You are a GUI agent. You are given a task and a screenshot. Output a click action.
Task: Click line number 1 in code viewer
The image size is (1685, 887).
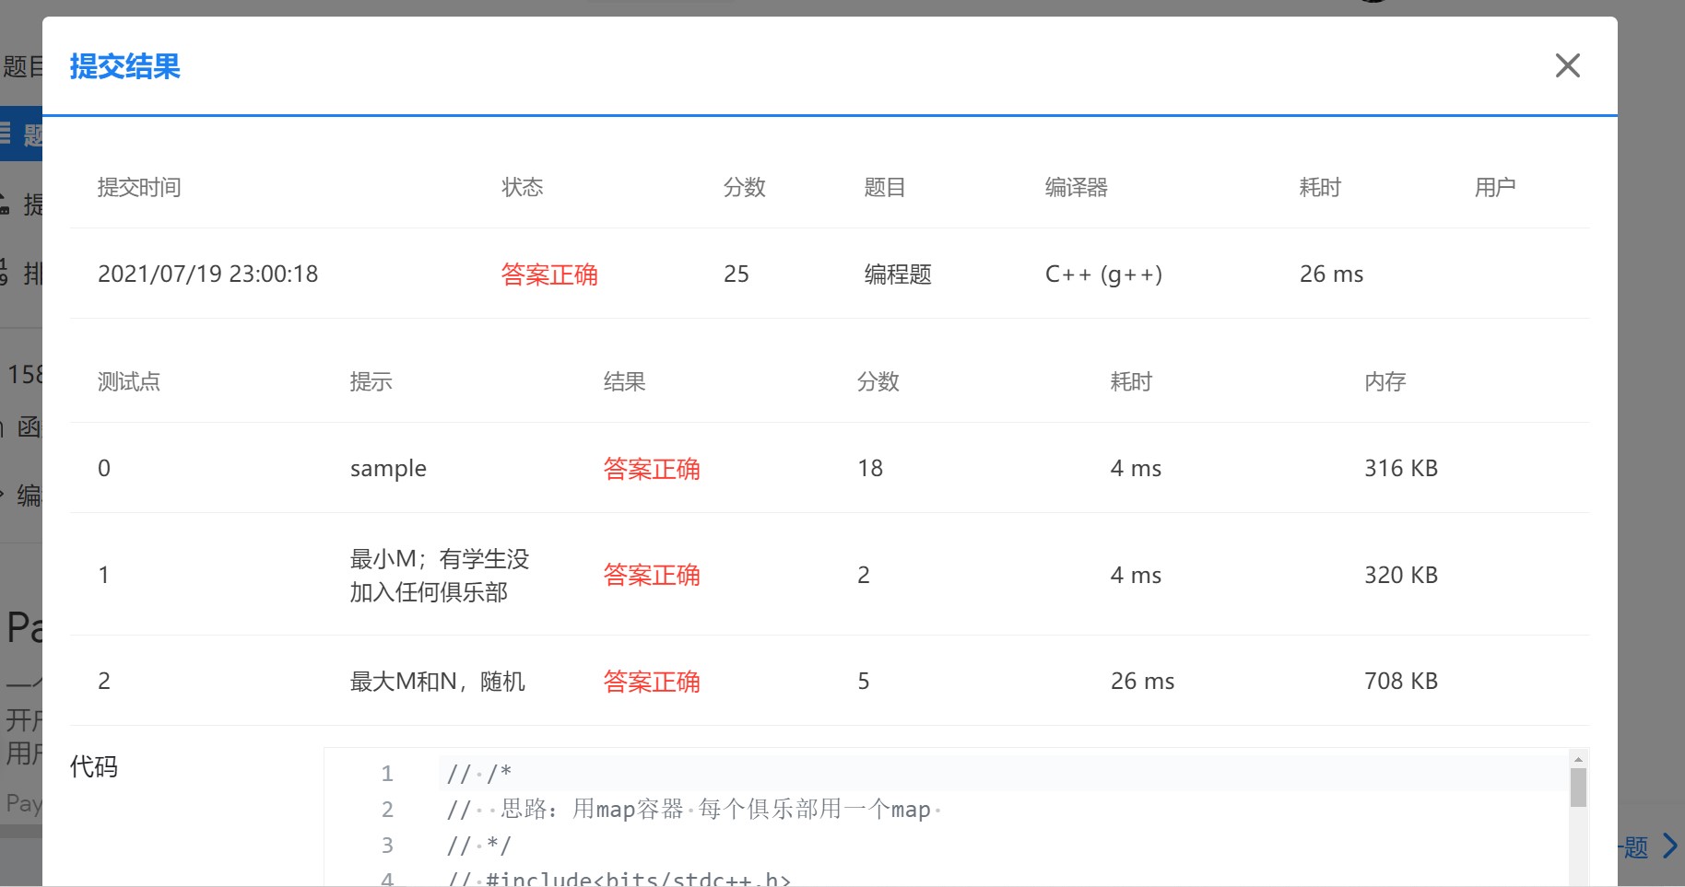tap(387, 773)
